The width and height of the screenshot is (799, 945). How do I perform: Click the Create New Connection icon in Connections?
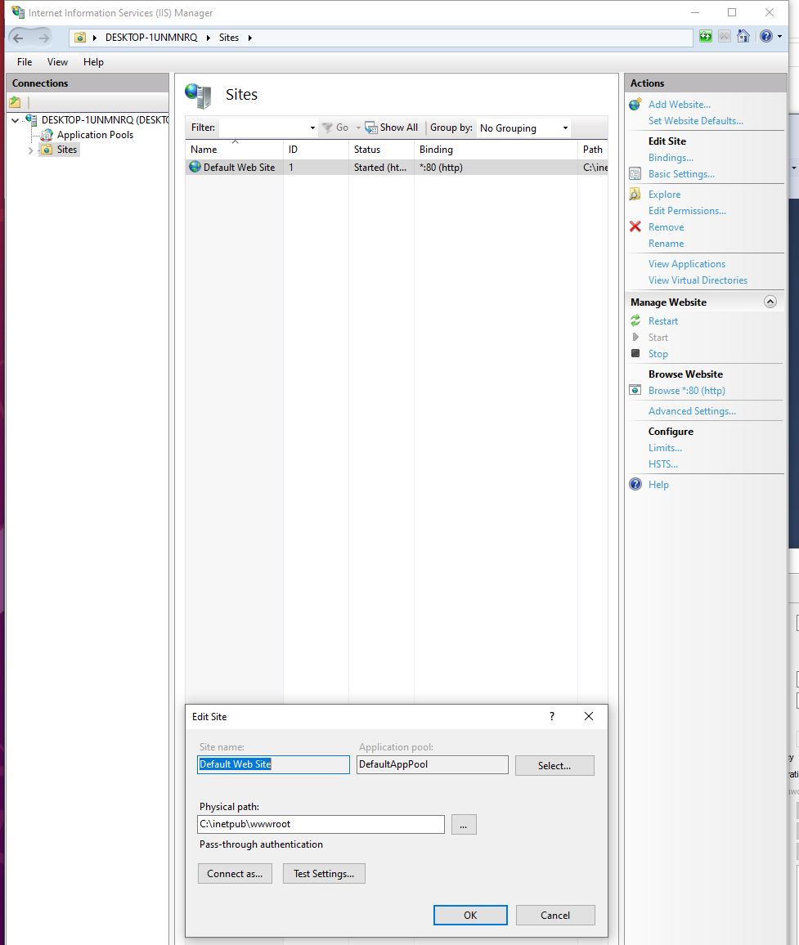click(15, 102)
